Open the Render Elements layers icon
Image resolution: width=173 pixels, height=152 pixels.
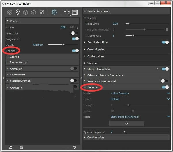tap(33, 12)
